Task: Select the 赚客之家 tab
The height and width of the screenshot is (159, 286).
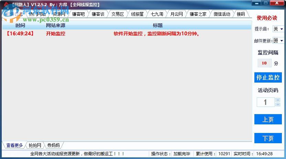Action: 198,14
